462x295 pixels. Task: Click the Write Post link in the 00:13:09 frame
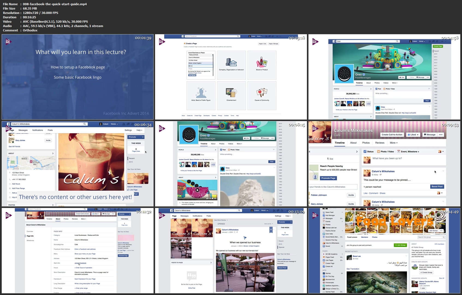click(192, 288)
